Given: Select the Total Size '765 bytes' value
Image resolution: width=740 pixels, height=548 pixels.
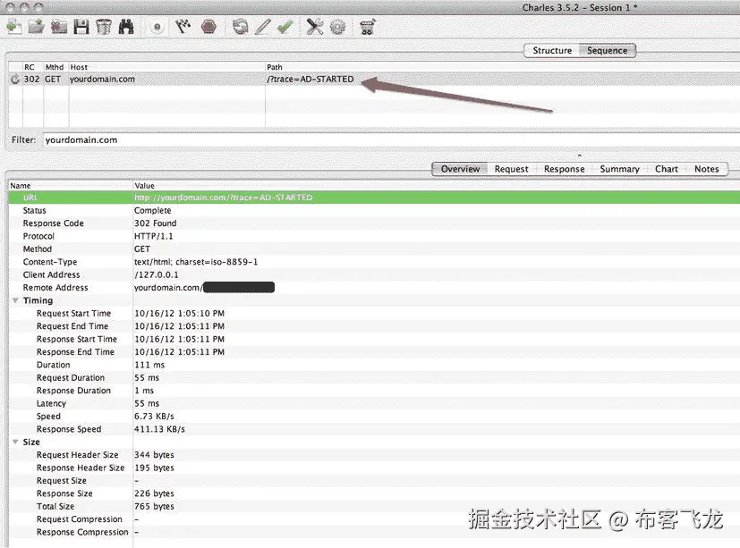Looking at the screenshot, I should point(154,506).
